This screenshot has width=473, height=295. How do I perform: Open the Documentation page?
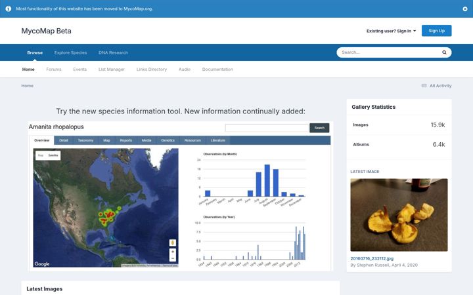coord(217,69)
